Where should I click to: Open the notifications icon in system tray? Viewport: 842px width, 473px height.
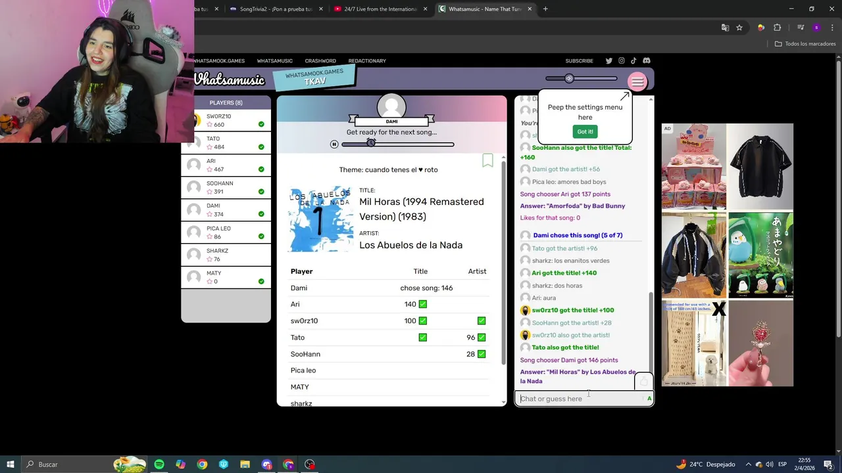coord(828,464)
